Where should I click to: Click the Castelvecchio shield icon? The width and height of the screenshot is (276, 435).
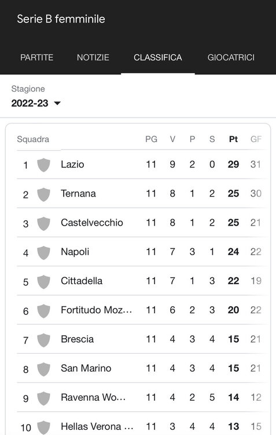click(44, 223)
